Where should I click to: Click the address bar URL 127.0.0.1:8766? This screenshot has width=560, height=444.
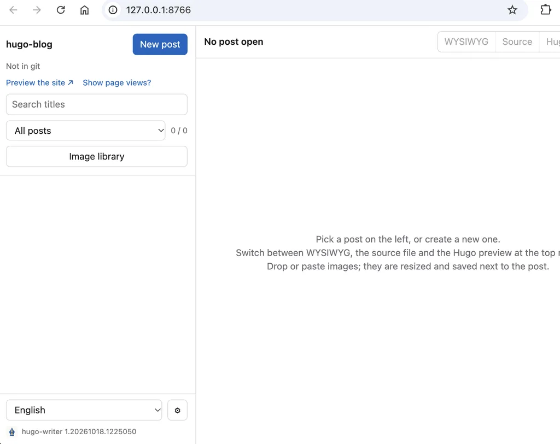(158, 10)
